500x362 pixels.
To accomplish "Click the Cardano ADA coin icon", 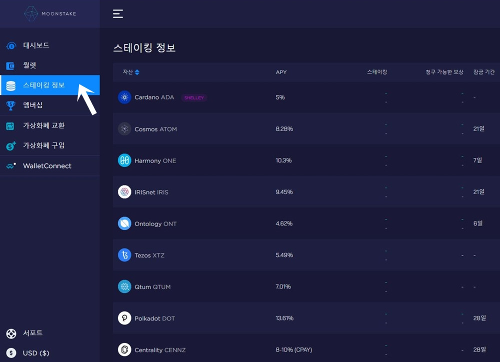I will point(124,97).
